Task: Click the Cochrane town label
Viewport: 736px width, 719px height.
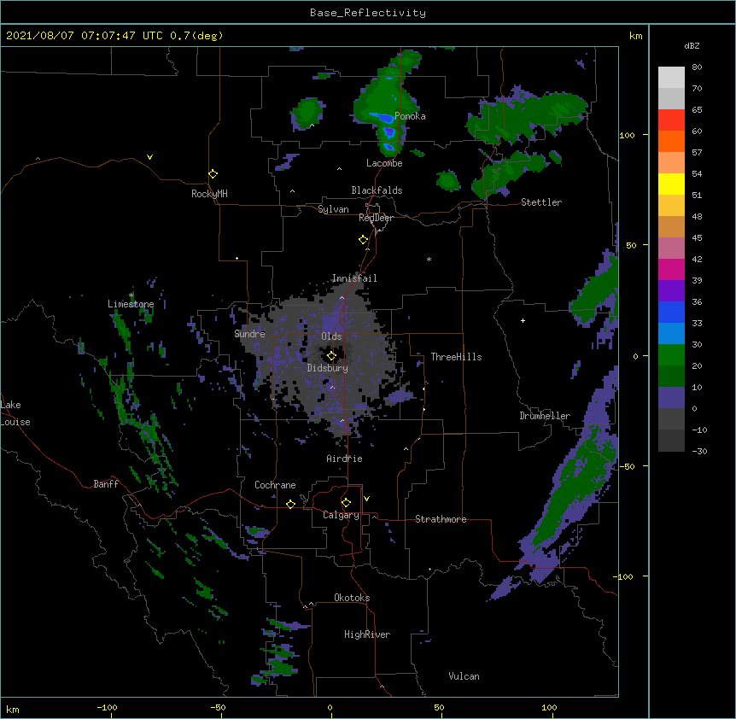Action: tap(275, 485)
